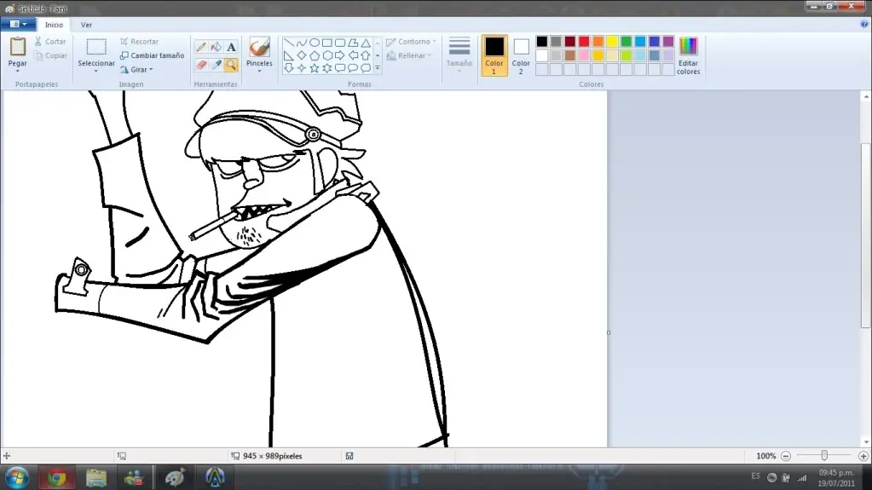Choose the Six-point star shape
The height and width of the screenshot is (490, 872).
click(327, 68)
